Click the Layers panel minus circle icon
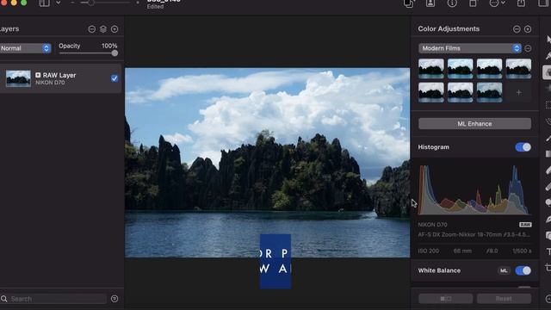Viewport: 551px width, 310px height. coord(92,29)
